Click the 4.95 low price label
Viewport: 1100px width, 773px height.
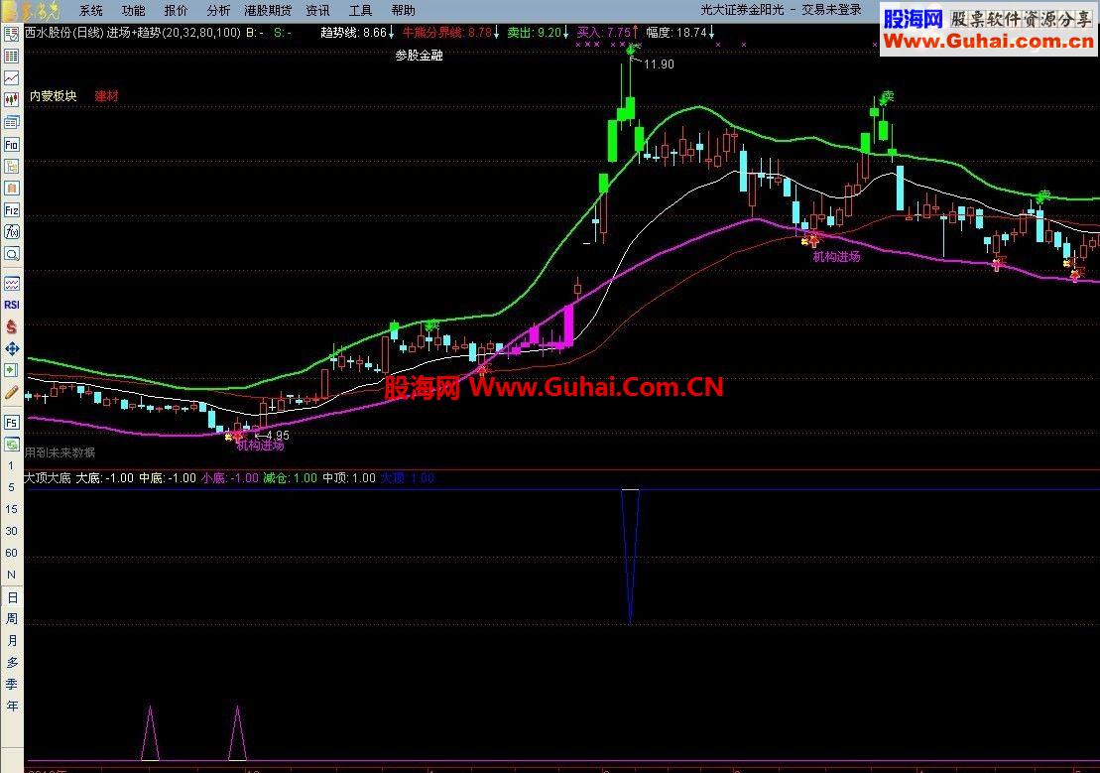pos(278,436)
